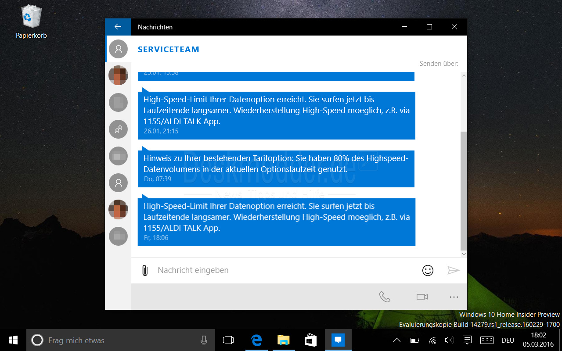Go back using the Nachrichten back arrow
This screenshot has width=562, height=351.
point(118,27)
